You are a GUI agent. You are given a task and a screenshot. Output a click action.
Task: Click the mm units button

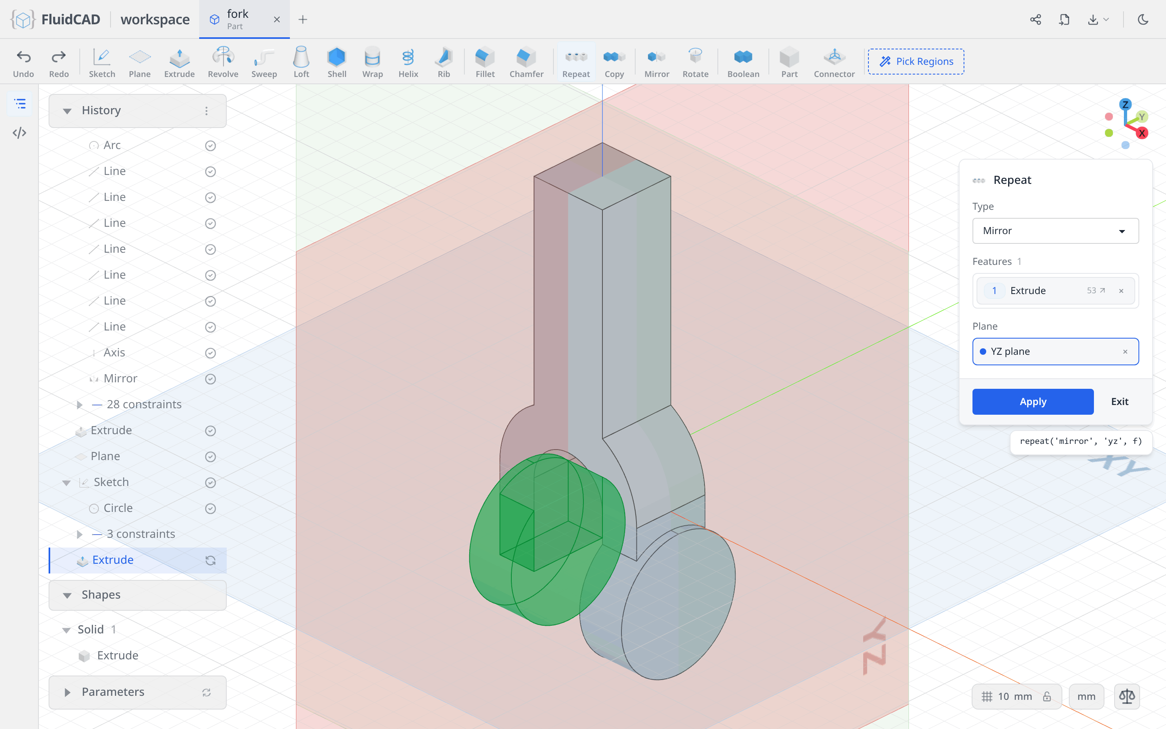pos(1086,696)
